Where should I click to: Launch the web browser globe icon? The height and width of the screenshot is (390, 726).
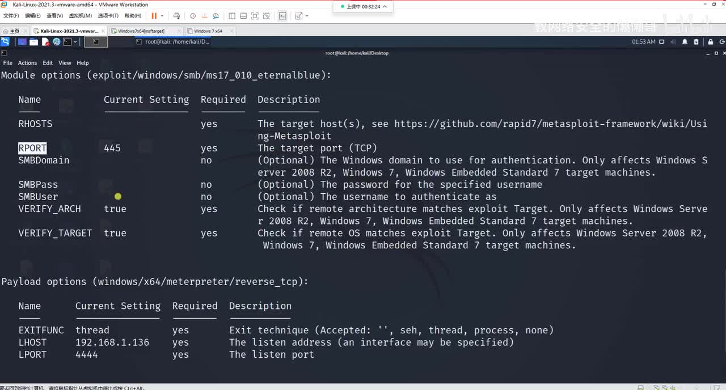pyautogui.click(x=56, y=42)
